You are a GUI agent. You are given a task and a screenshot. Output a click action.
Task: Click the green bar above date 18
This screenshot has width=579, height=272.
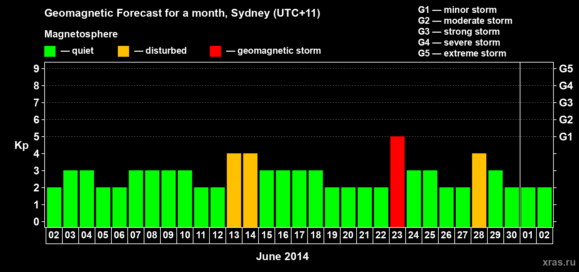pos(316,199)
